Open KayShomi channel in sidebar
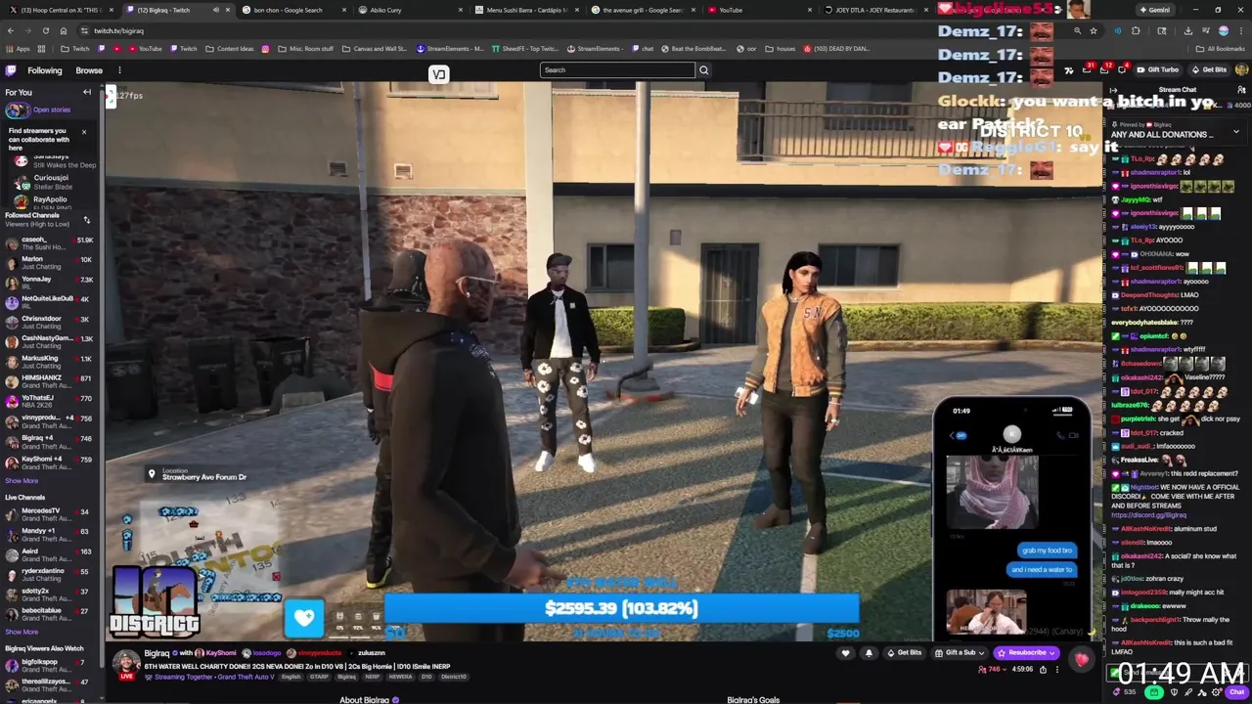 point(49,462)
